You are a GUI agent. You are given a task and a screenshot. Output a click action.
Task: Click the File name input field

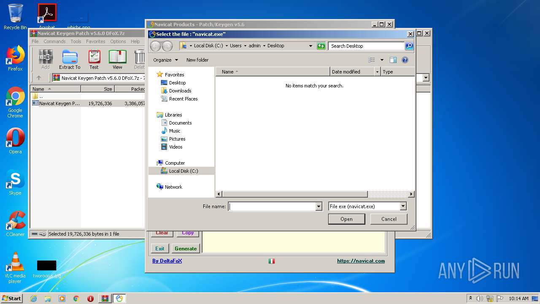click(x=272, y=206)
